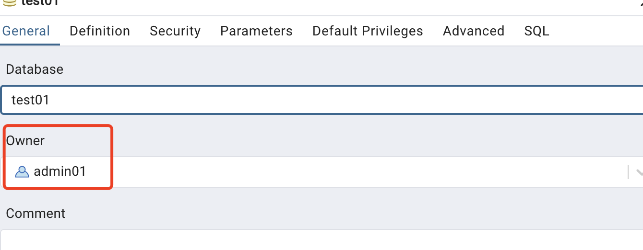Click the admin01 owner value text

pyautogui.click(x=60, y=171)
